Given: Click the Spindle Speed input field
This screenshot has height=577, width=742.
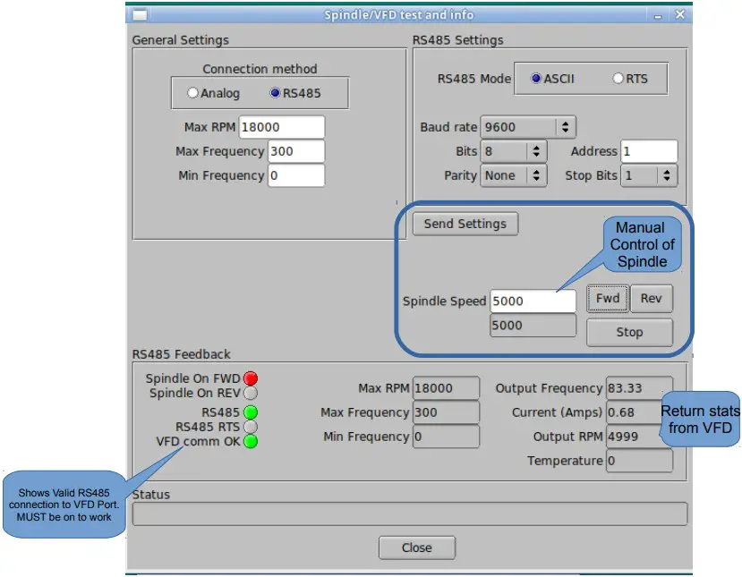Looking at the screenshot, I should point(533,301).
